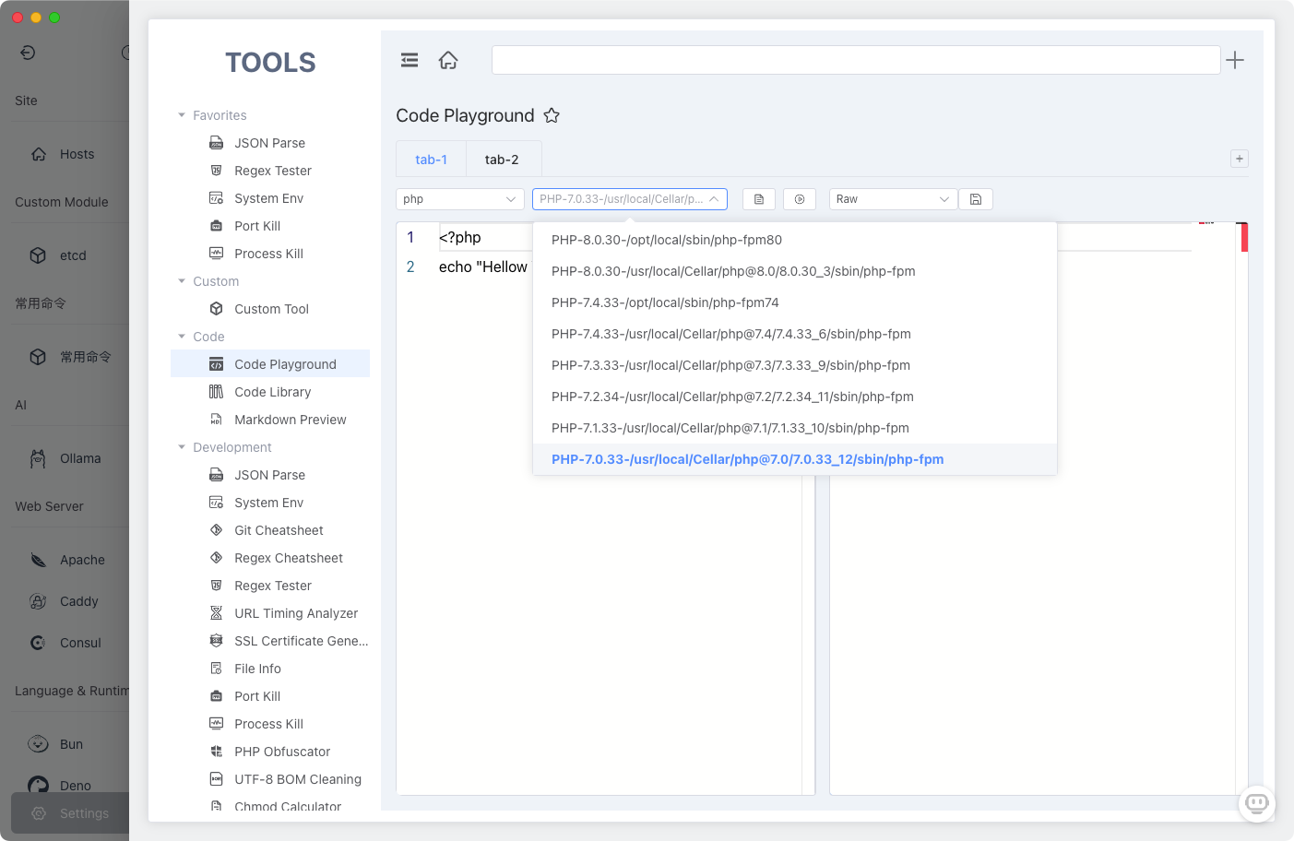Open the Raw output format dropdown

coord(893,199)
